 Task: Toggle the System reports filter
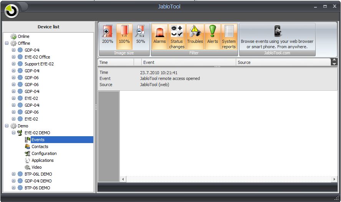(x=229, y=36)
